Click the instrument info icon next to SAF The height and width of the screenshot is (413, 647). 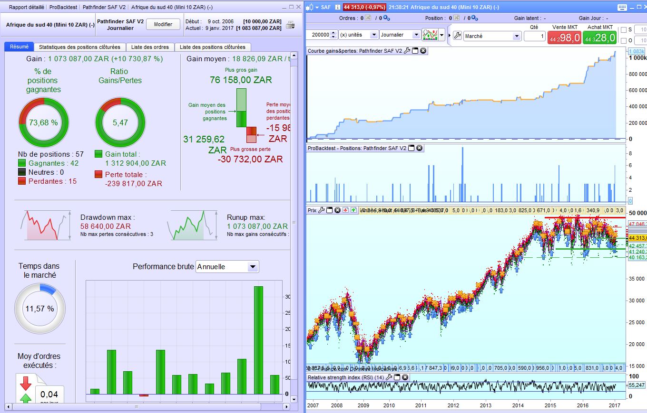pyautogui.click(x=337, y=7)
